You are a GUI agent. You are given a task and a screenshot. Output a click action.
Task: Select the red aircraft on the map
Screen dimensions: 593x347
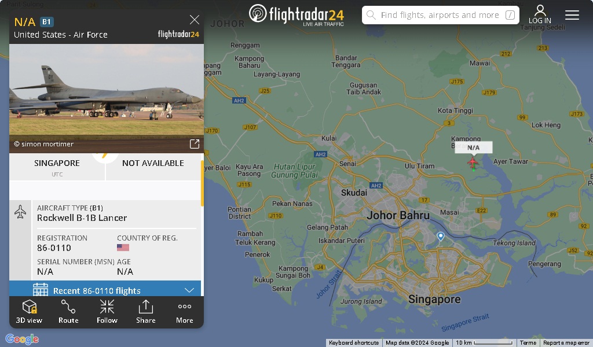tap(473, 163)
